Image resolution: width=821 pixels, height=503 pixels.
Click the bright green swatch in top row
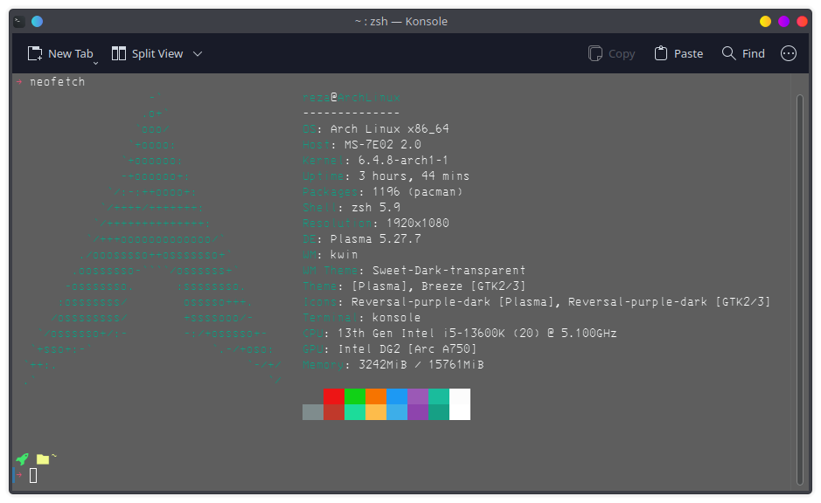click(355, 396)
